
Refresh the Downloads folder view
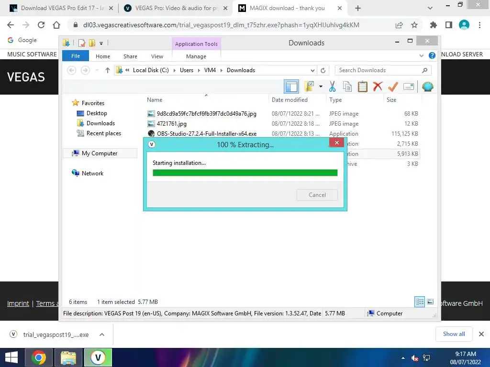[323, 70]
